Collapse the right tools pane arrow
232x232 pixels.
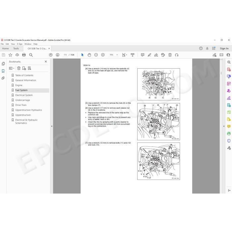pyautogui.click(x=224, y=126)
